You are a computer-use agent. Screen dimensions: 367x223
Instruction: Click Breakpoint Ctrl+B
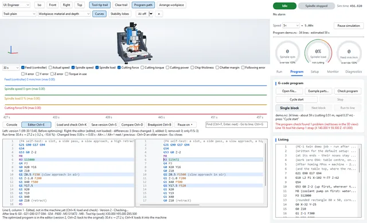[159, 125]
